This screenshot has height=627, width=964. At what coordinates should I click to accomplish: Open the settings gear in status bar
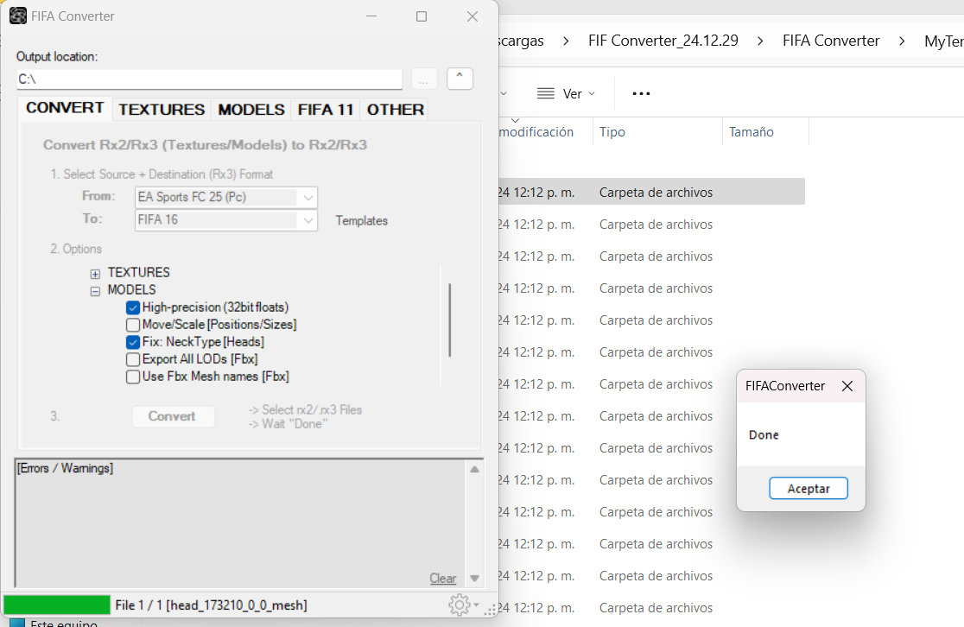click(x=460, y=605)
